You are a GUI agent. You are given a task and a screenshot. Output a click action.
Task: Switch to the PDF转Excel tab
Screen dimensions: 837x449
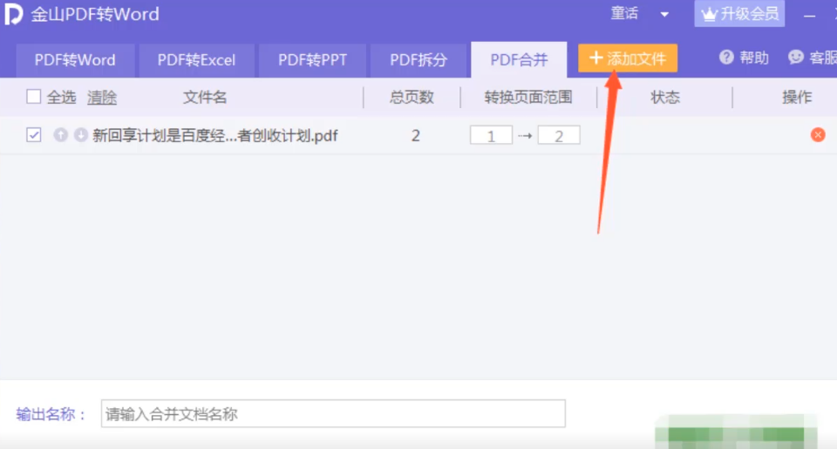(x=196, y=60)
